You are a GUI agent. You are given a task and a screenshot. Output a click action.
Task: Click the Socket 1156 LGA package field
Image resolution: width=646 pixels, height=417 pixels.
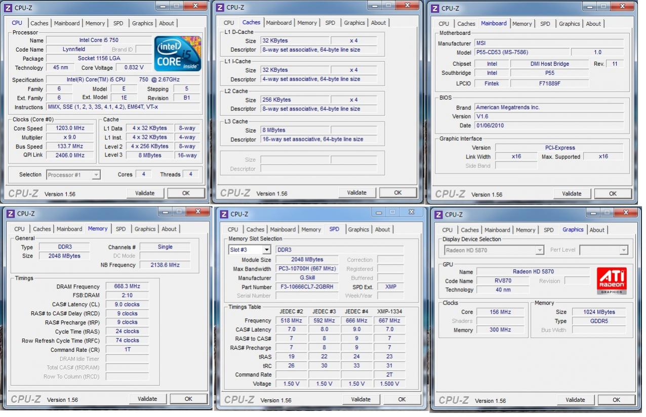pyautogui.click(x=99, y=59)
